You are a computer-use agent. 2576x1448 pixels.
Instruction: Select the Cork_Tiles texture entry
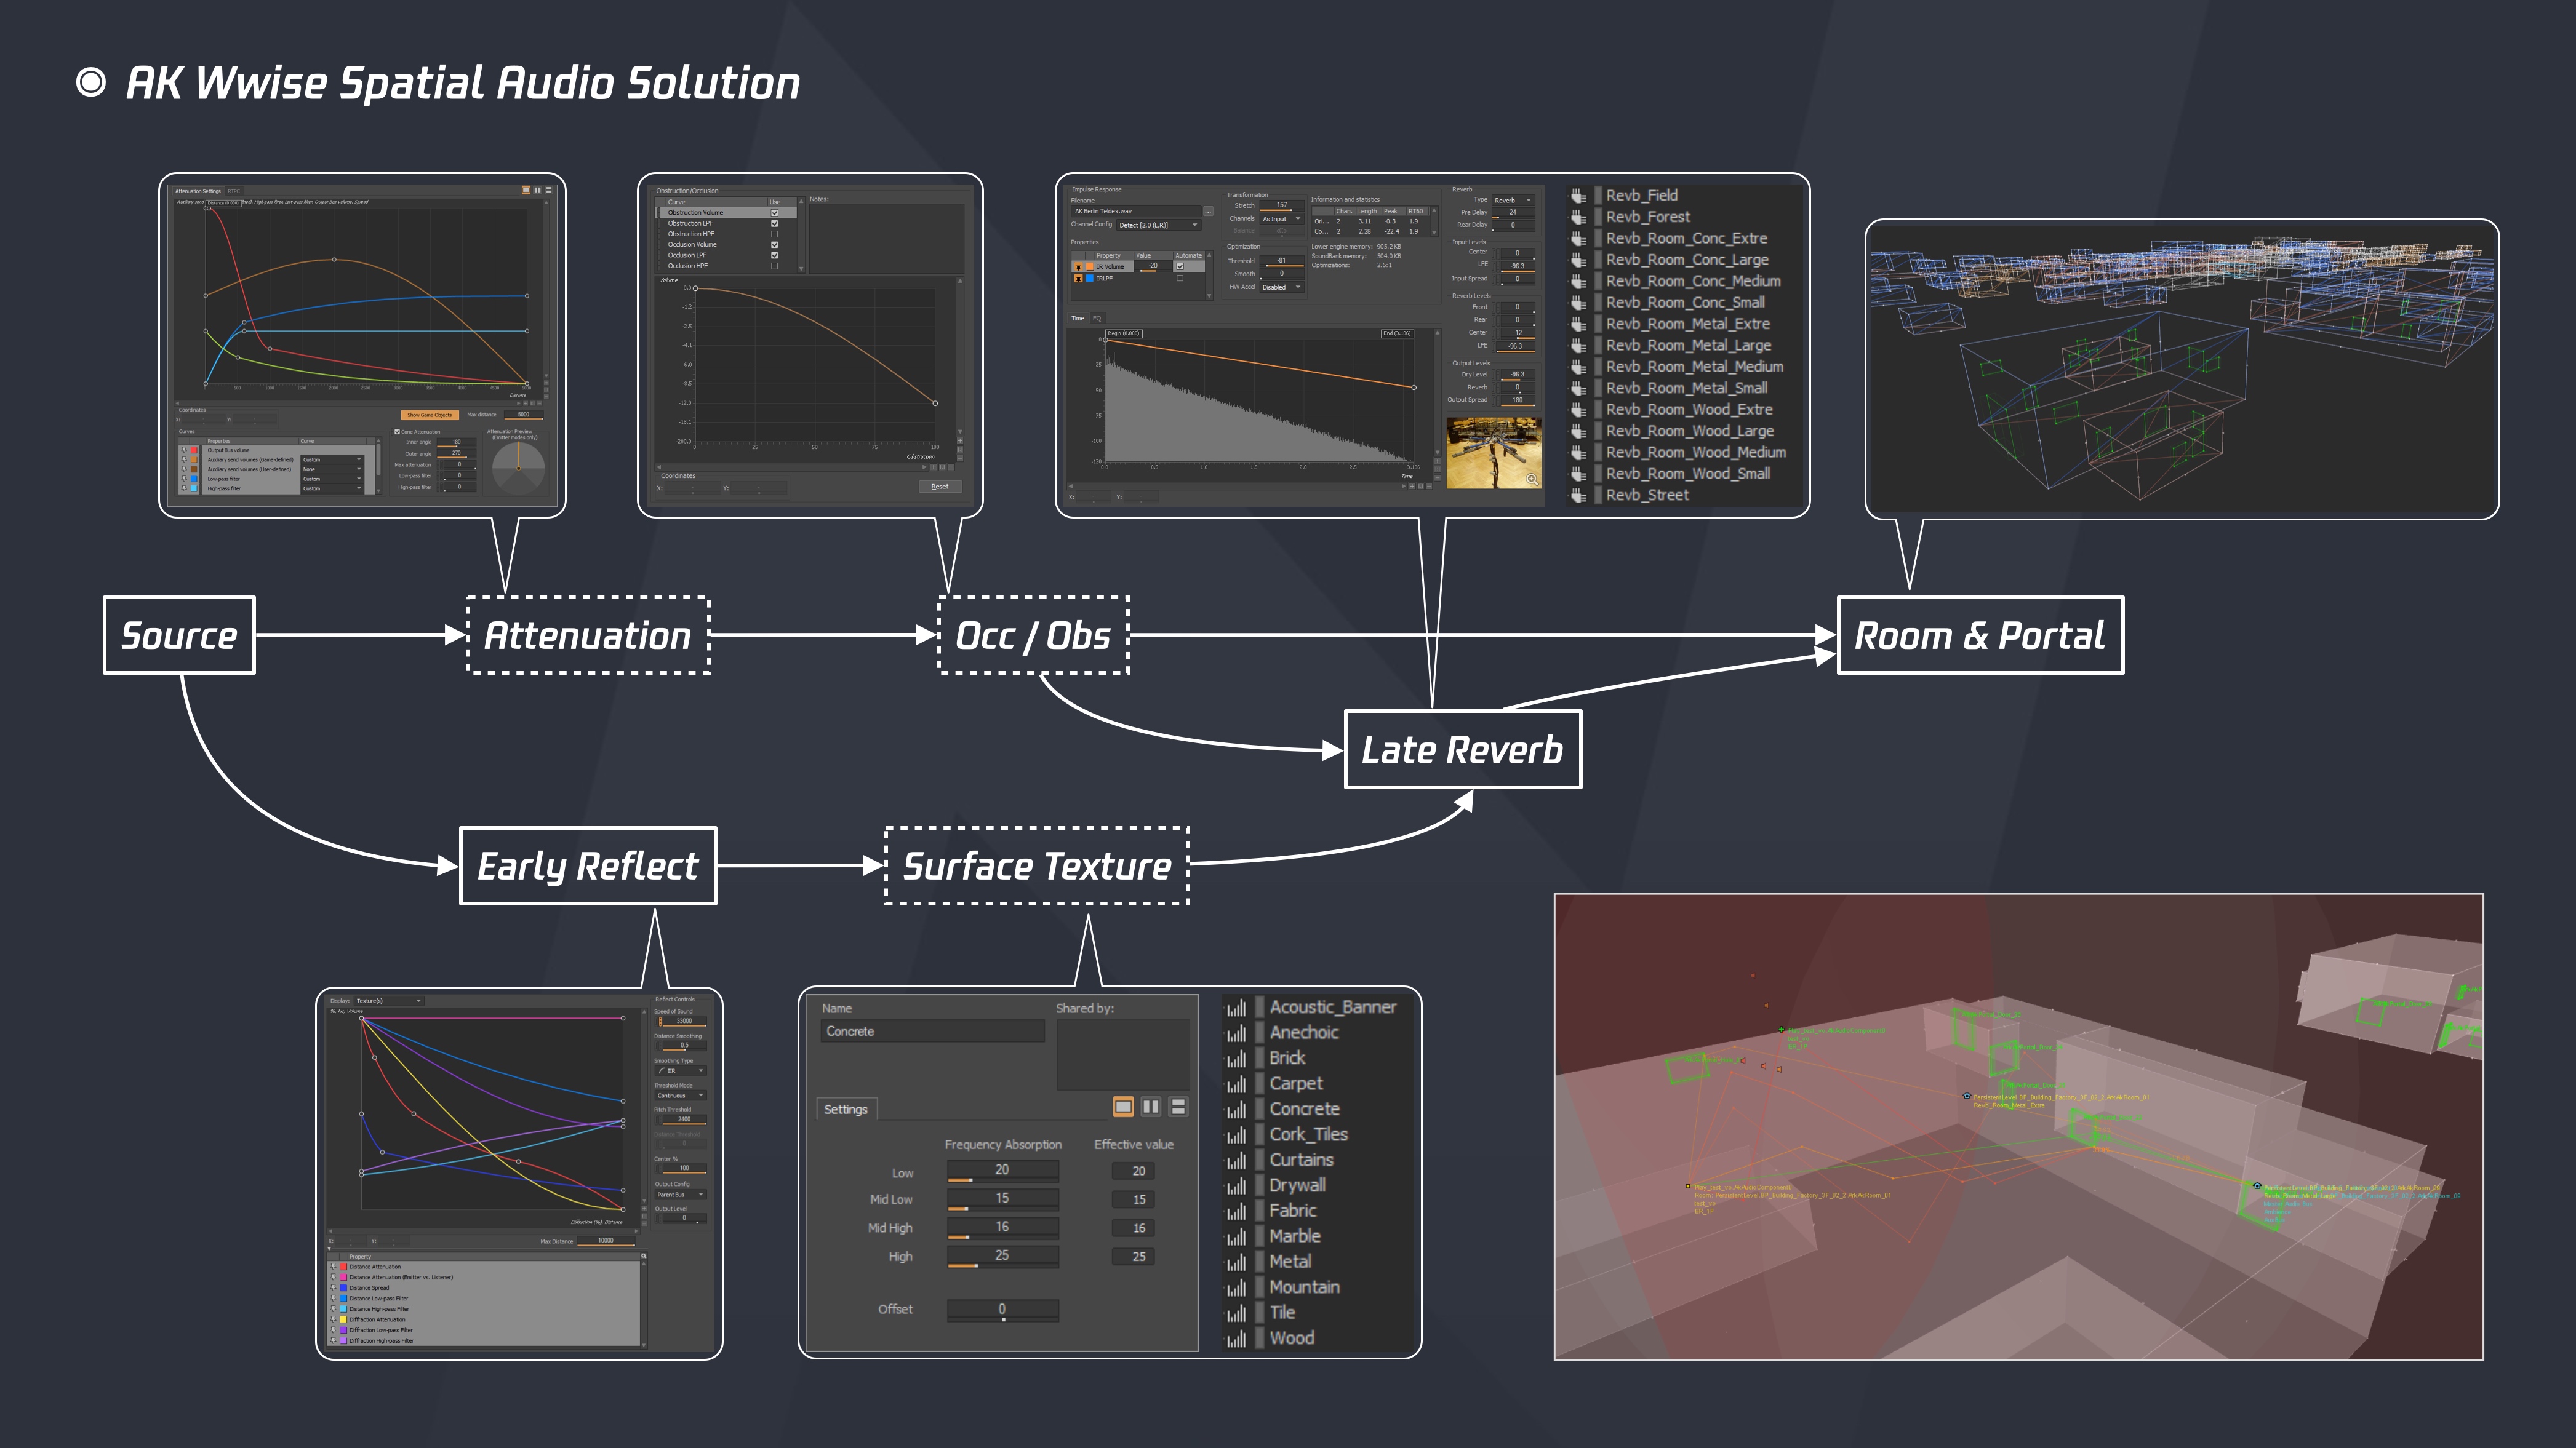click(1308, 1134)
